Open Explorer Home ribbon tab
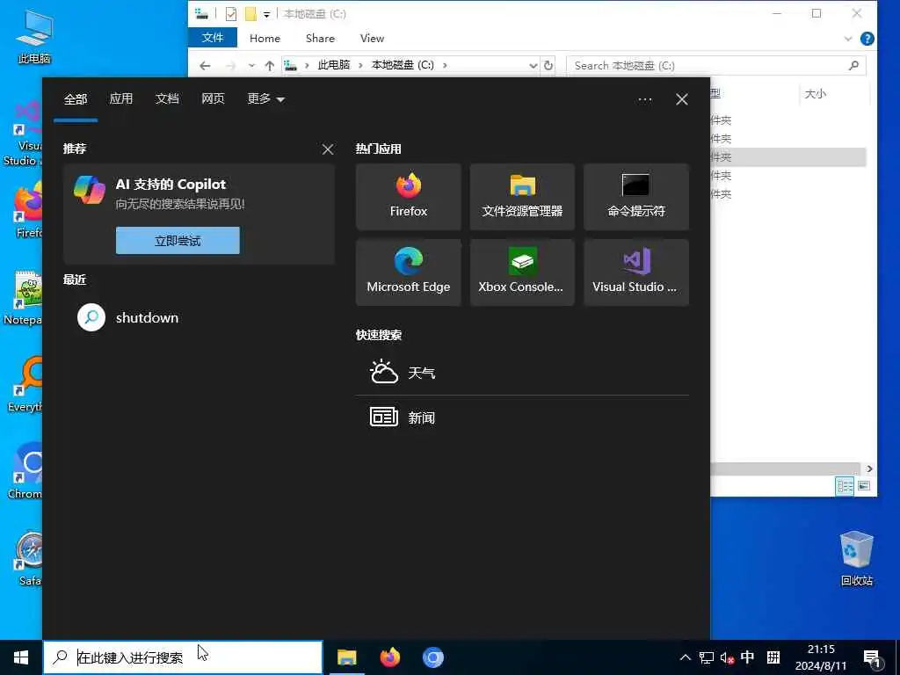This screenshot has width=900, height=675. pos(265,38)
